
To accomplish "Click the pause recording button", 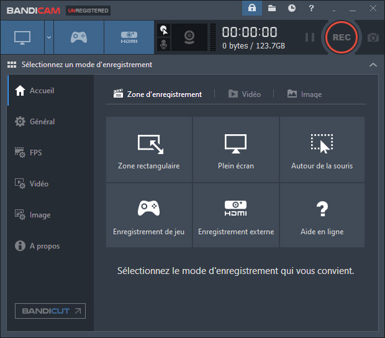I will (310, 37).
